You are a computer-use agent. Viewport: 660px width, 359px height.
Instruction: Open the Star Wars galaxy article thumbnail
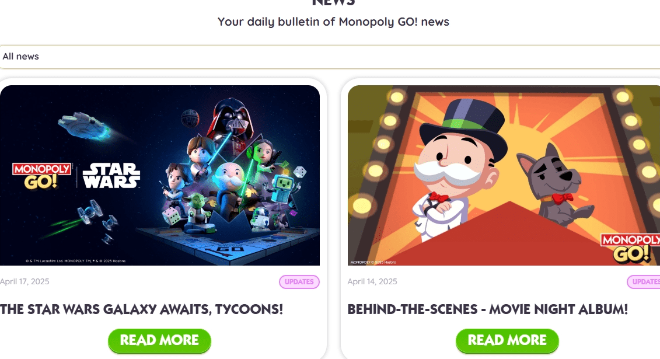(x=160, y=175)
